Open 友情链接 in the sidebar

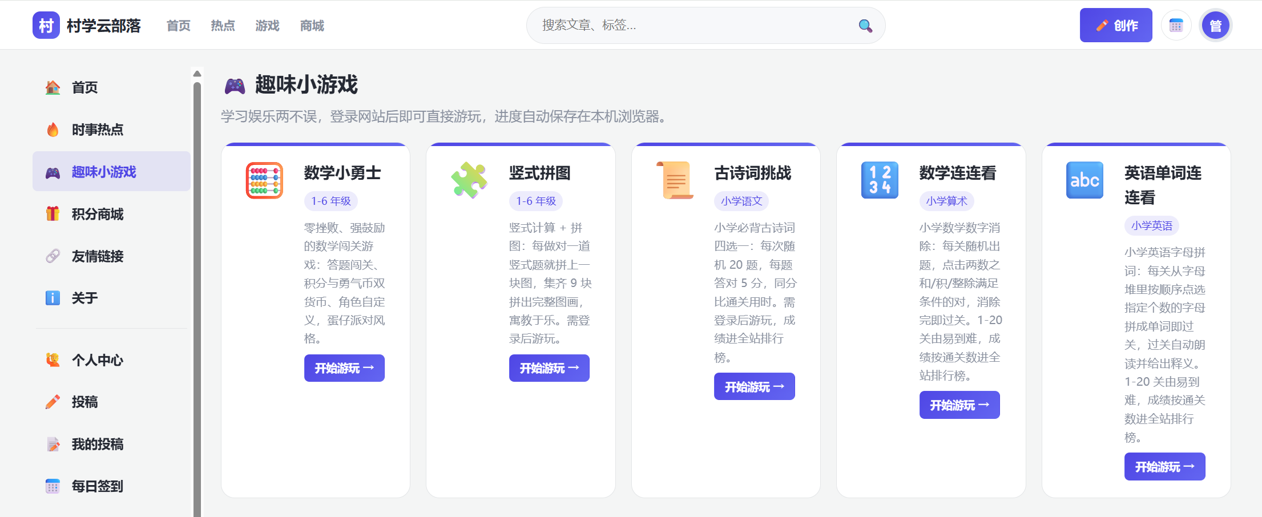111,256
